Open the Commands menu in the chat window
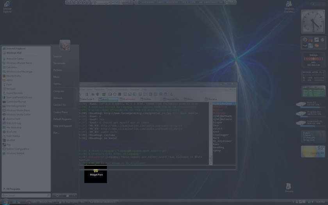328x205 pixels. point(121,89)
